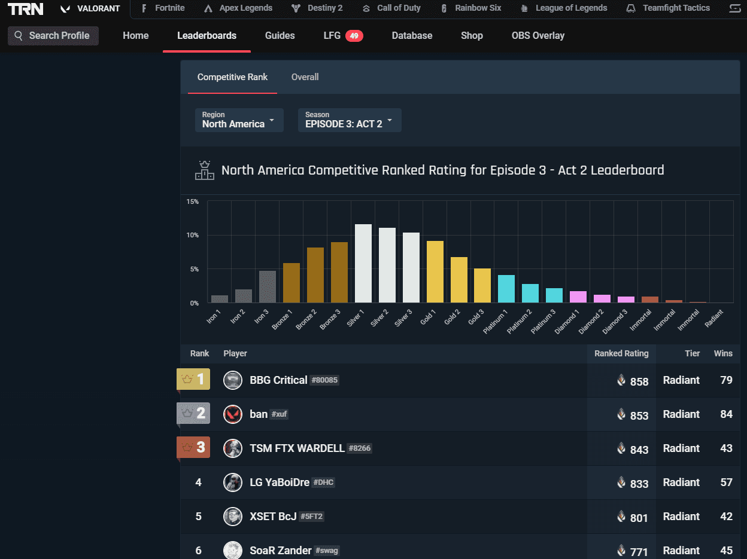The image size is (747, 559).
Task: Open the Leaderboards nav item
Action: [x=207, y=35]
